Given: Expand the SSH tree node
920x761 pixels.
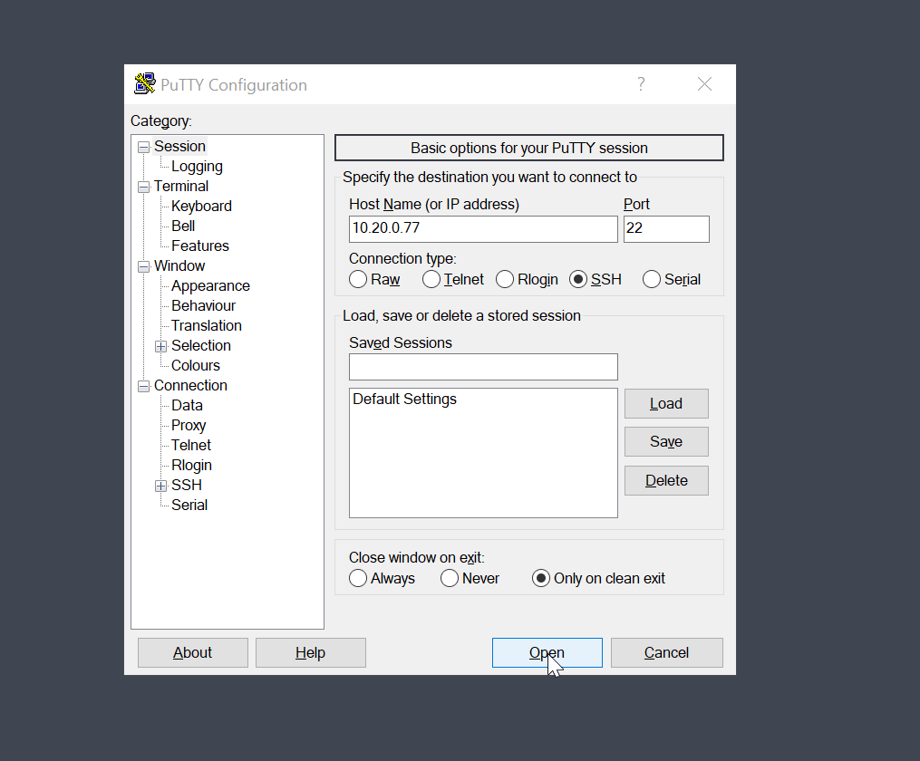Looking at the screenshot, I should coord(160,486).
